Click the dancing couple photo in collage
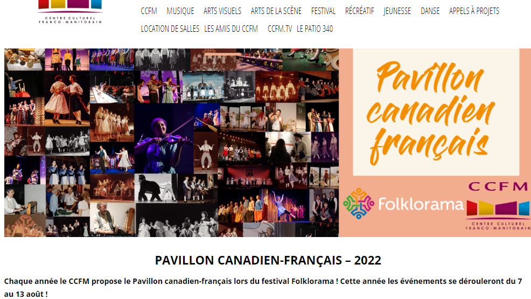Screen dimensions: 531x299 click(67, 99)
